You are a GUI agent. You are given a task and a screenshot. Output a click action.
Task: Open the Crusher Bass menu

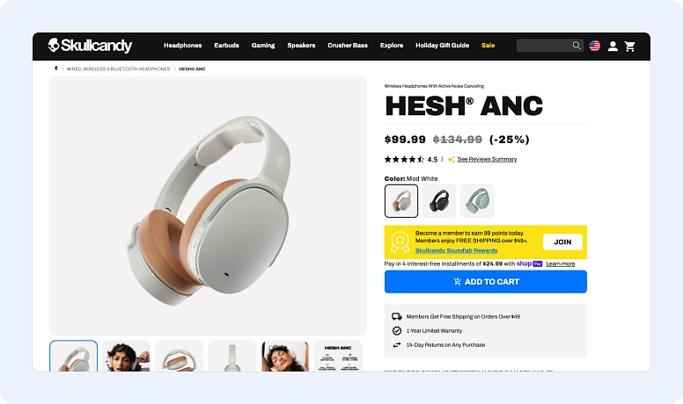(x=348, y=45)
